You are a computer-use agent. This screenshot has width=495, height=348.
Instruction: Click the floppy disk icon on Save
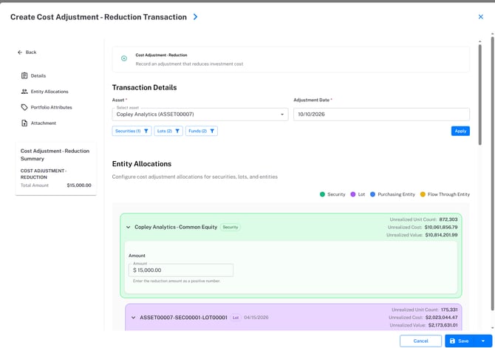click(x=452, y=341)
